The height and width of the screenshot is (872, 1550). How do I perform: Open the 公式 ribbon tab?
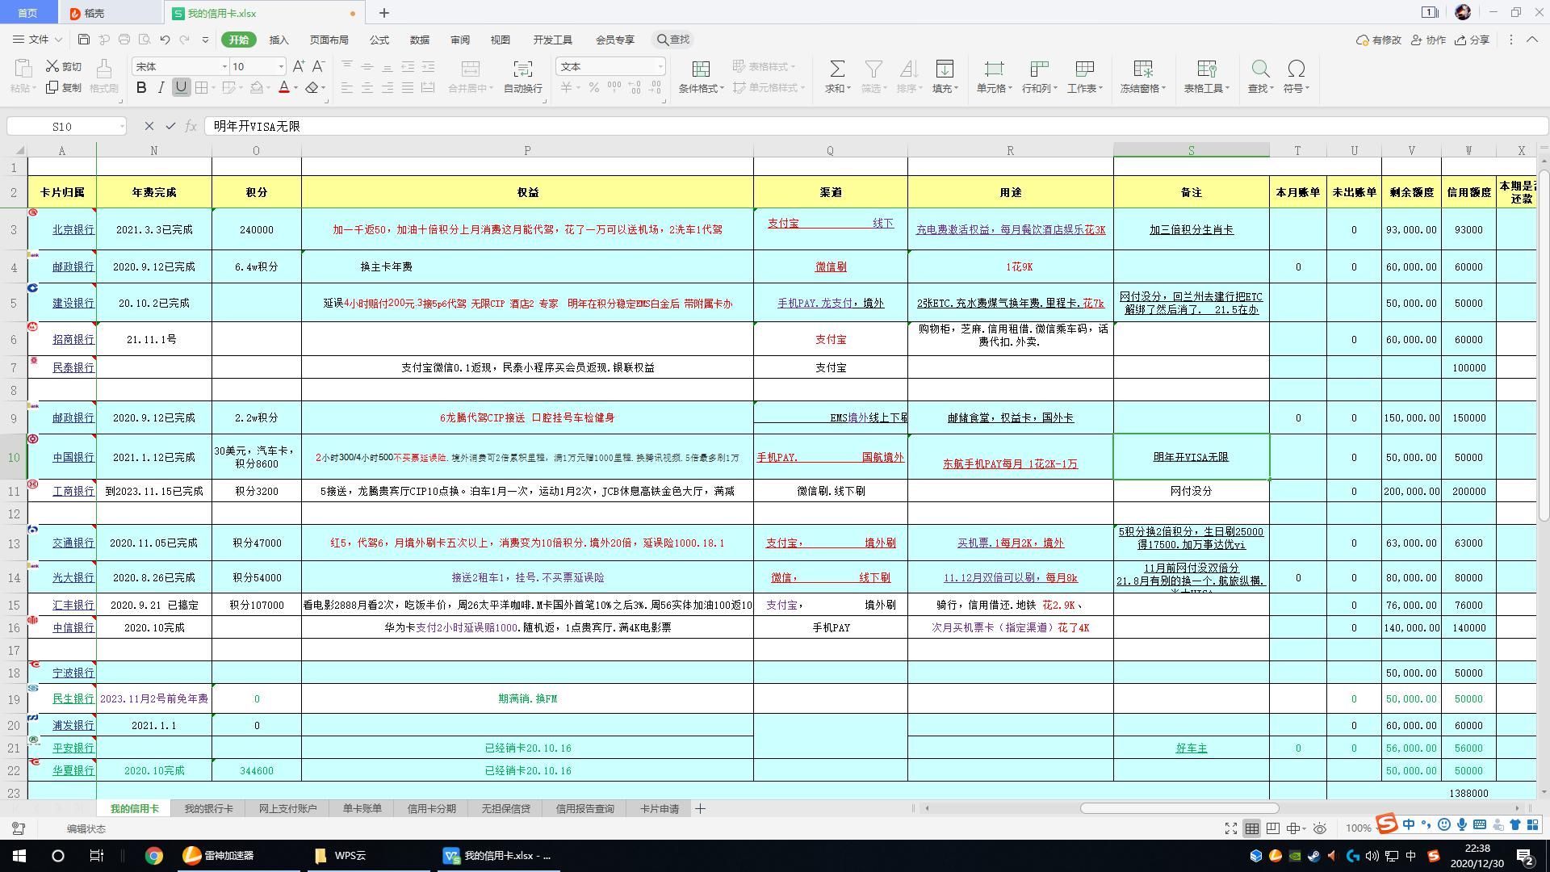(x=379, y=40)
